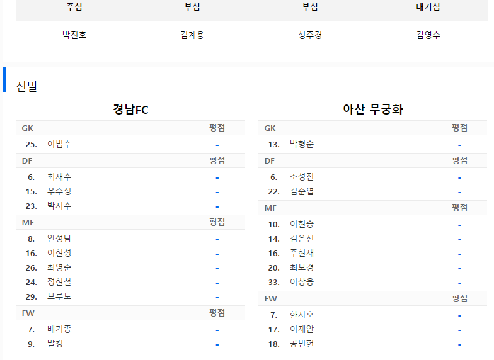This screenshot has width=494, height=360.
Task: Click fourth official name 김영수
Action: 428,35
